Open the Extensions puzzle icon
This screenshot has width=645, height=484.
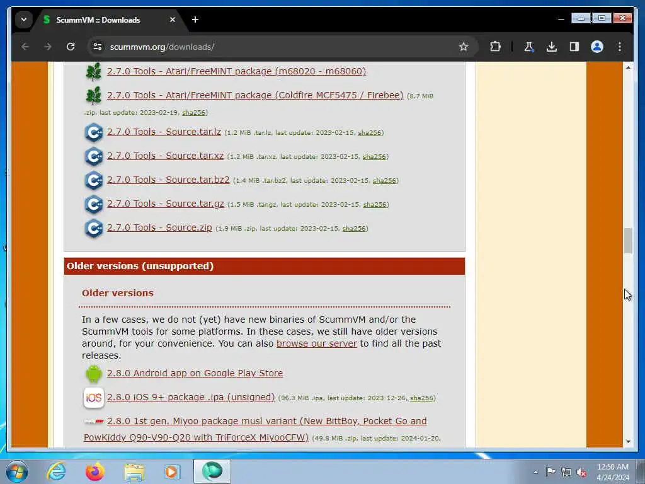click(495, 47)
